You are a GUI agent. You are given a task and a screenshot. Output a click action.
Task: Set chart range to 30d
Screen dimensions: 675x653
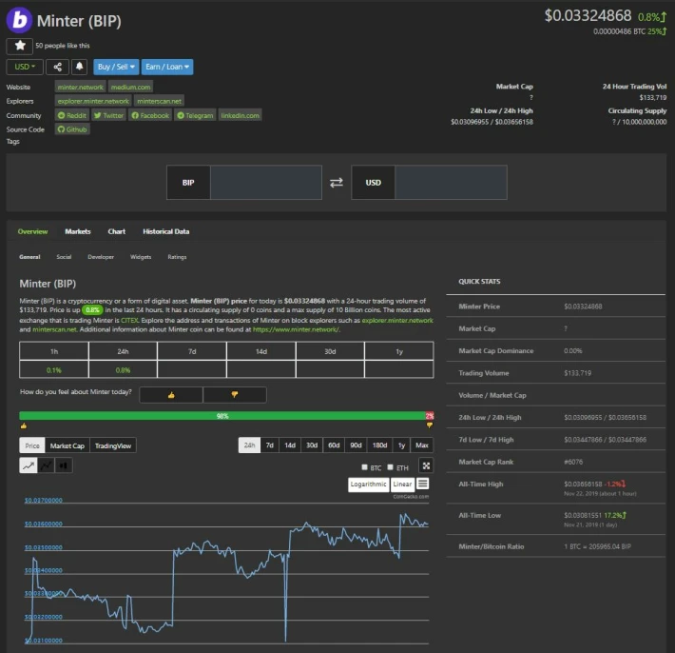(312, 445)
